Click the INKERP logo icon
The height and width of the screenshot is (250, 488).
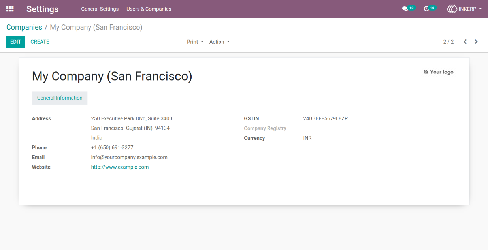coord(452,9)
